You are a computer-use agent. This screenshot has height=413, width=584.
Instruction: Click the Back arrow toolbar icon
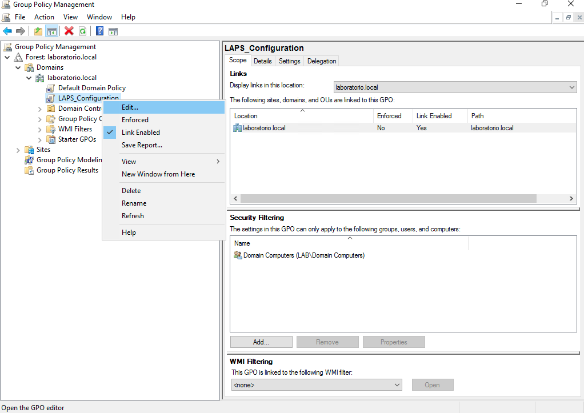[x=7, y=31]
